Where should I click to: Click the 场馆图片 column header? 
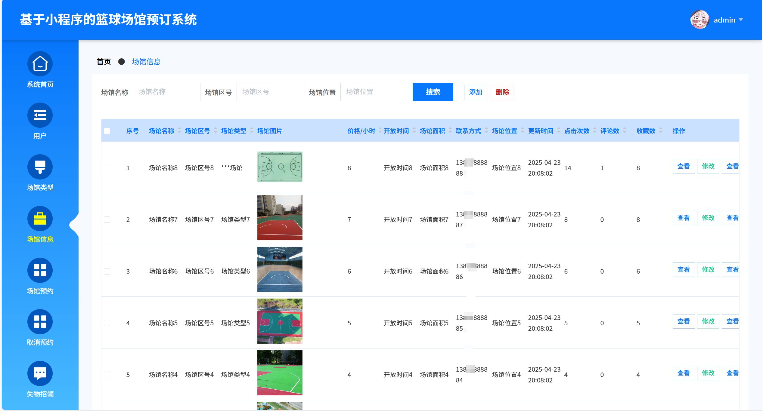(x=270, y=131)
